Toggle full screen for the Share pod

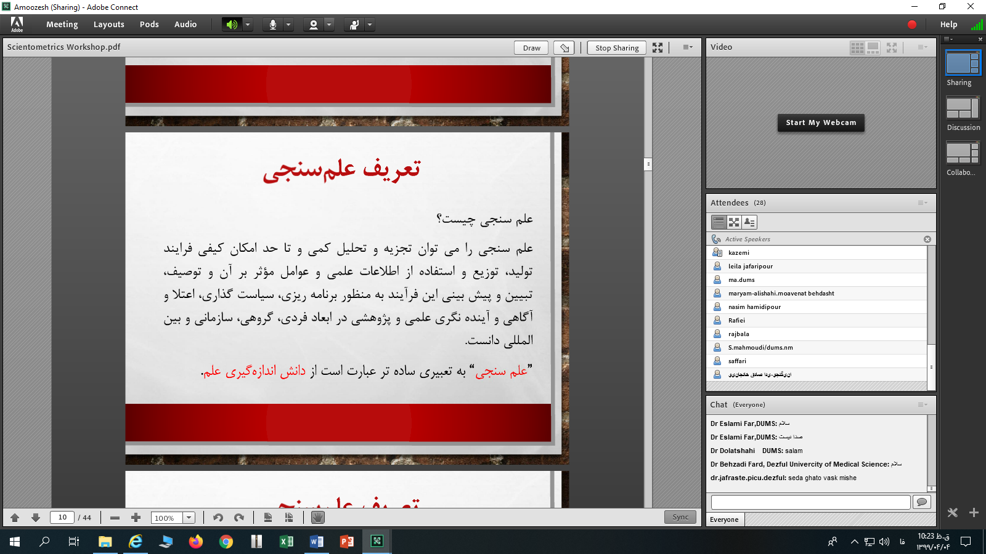tap(658, 48)
